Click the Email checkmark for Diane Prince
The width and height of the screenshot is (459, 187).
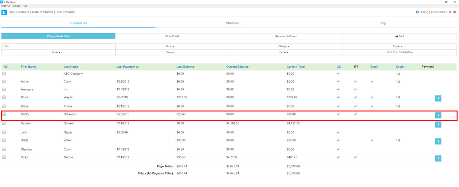point(372,106)
